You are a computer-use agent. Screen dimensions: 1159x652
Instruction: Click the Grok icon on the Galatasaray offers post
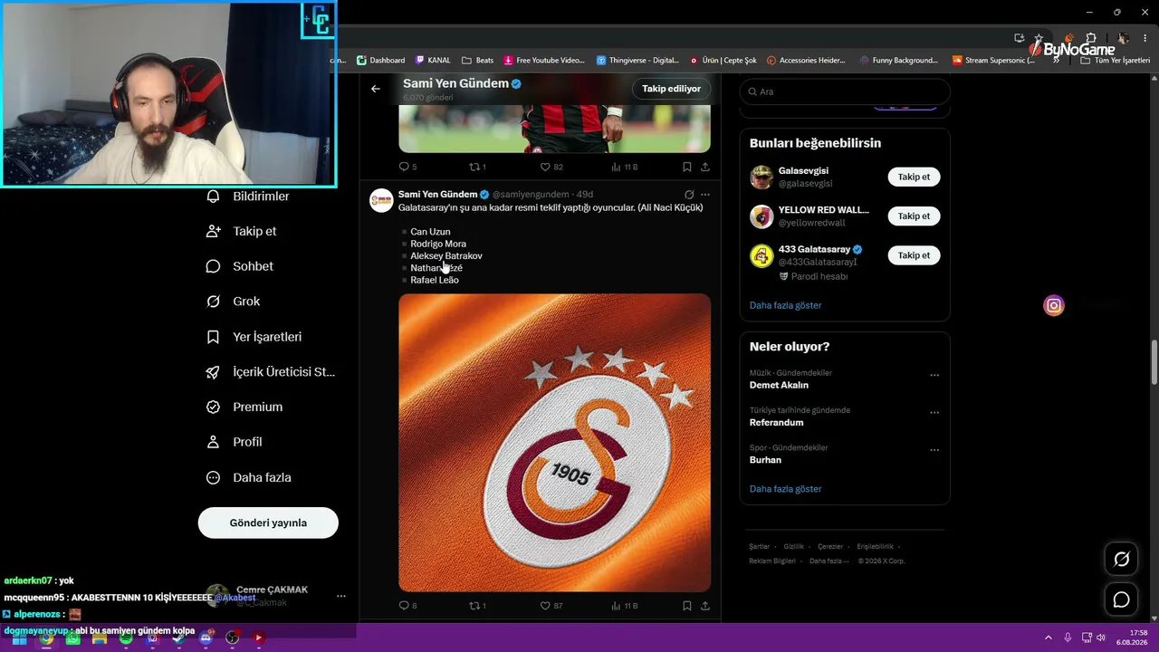click(689, 195)
